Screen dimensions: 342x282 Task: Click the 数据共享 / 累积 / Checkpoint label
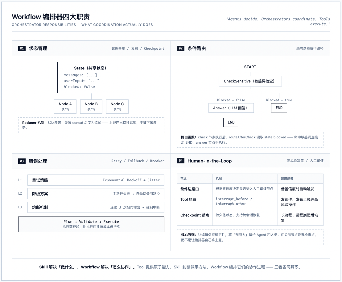(x=138, y=48)
